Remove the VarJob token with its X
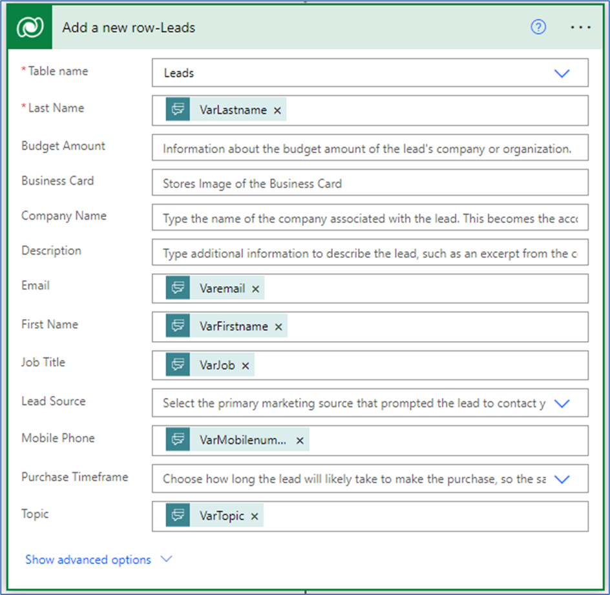Viewport: 610px width, 595px height. click(245, 364)
